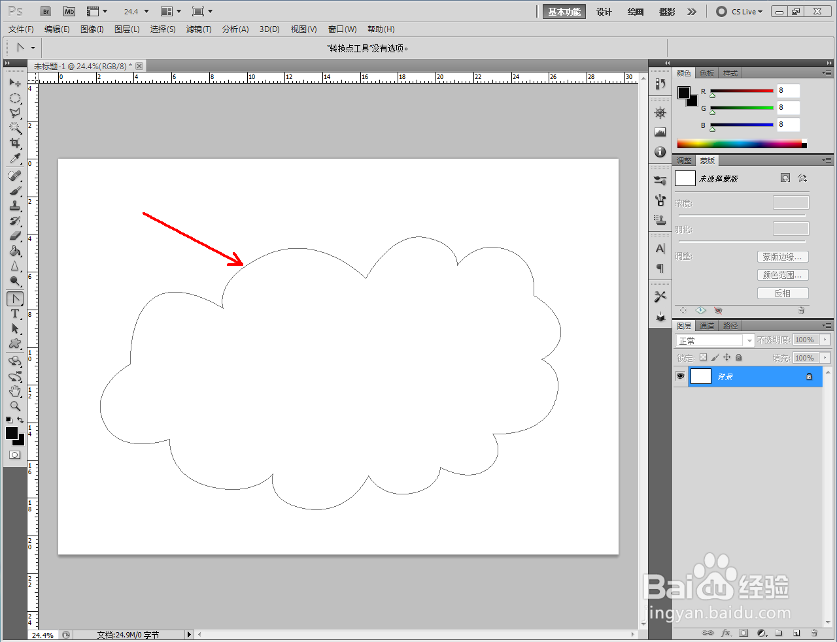This screenshot has height=642, width=837.
Task: Select the Spot Healing Brush tool
Action: coord(15,176)
